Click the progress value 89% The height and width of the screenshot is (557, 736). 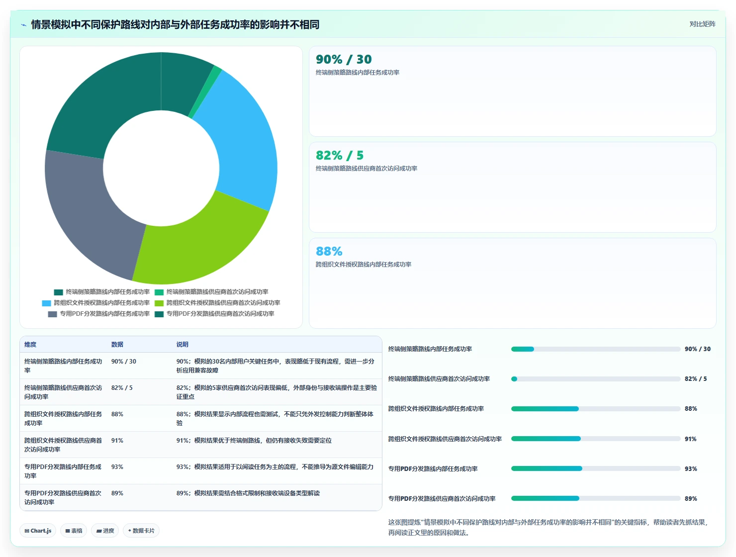pos(691,499)
